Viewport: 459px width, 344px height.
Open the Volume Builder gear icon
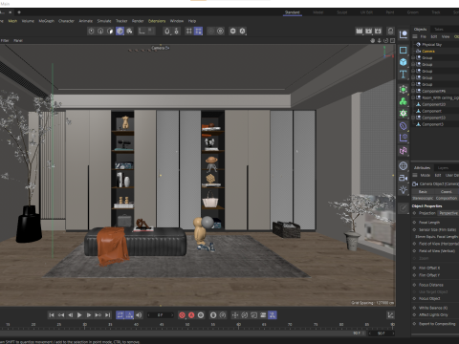pos(404,114)
